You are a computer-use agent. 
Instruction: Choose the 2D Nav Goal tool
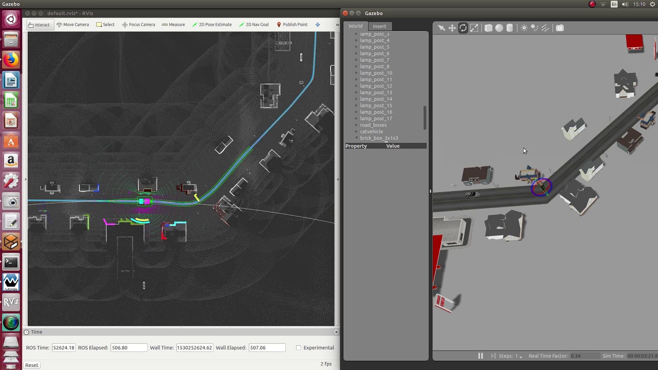pyautogui.click(x=254, y=25)
